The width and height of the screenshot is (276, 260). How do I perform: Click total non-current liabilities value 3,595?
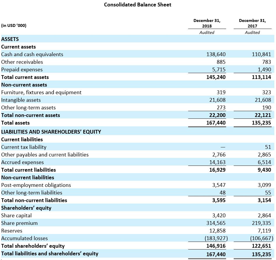coord(219,200)
